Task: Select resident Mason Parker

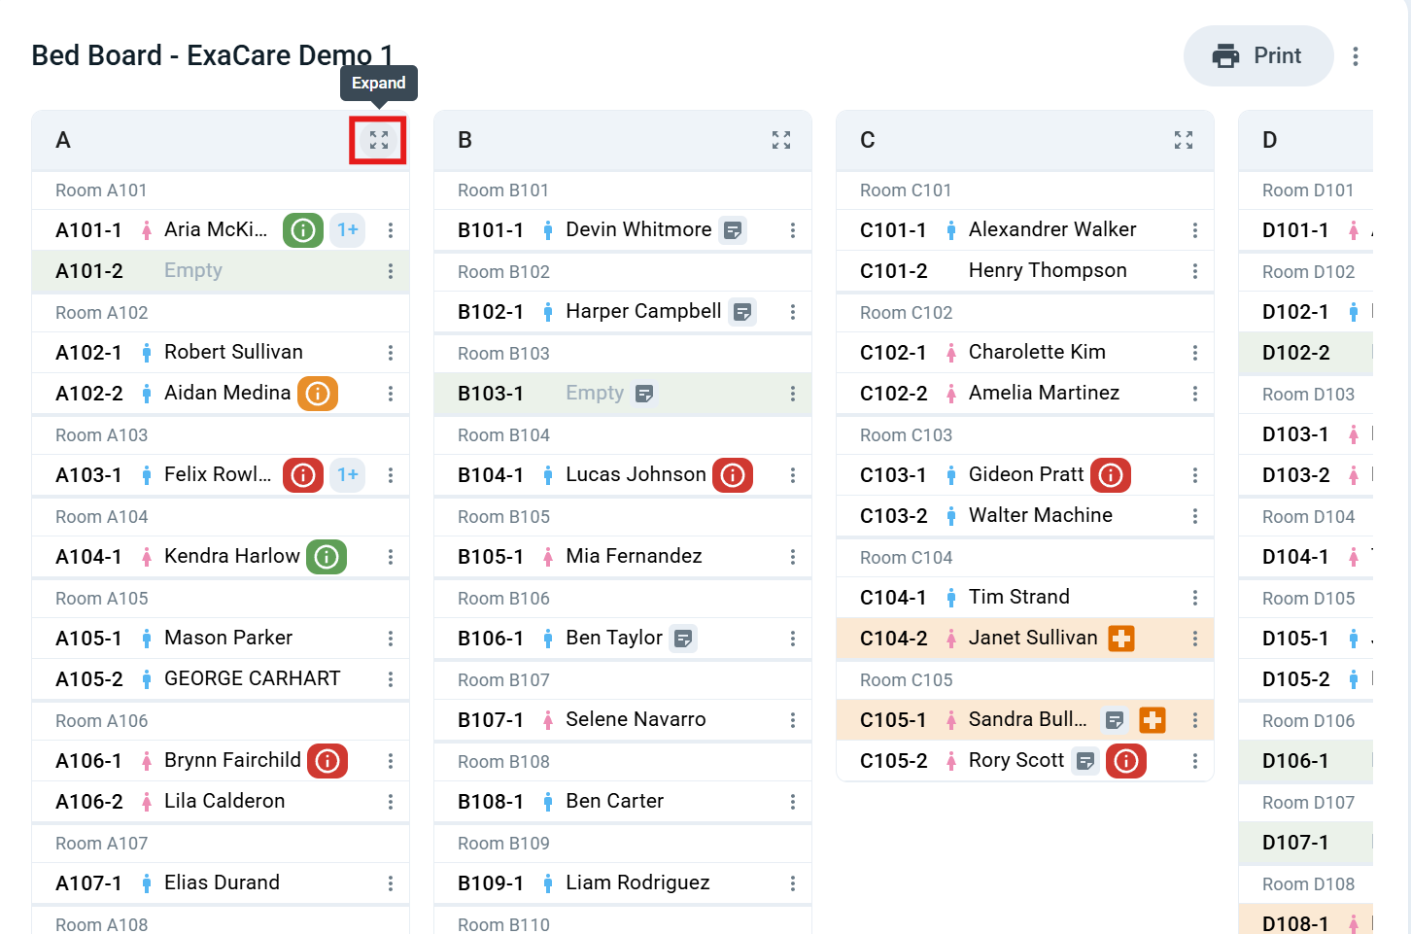Action: [228, 638]
